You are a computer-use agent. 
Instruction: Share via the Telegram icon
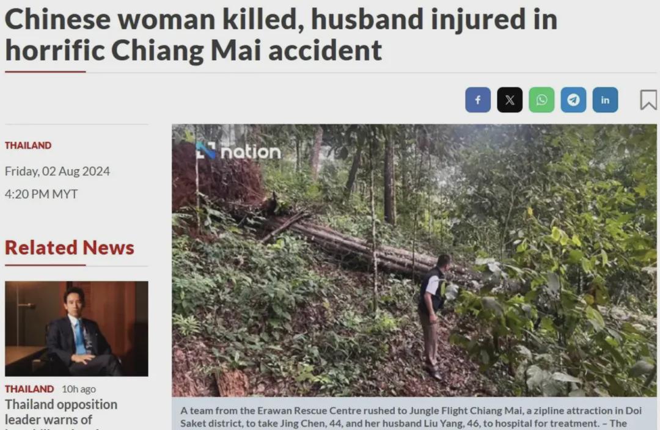(x=573, y=100)
